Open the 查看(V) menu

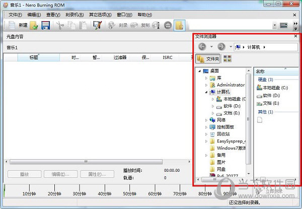click(53, 15)
